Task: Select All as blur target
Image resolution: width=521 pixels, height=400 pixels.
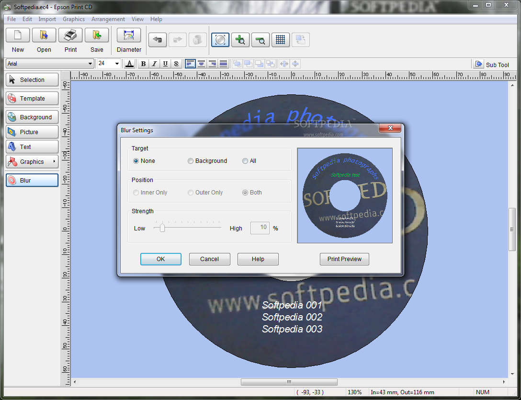Action: pos(249,161)
